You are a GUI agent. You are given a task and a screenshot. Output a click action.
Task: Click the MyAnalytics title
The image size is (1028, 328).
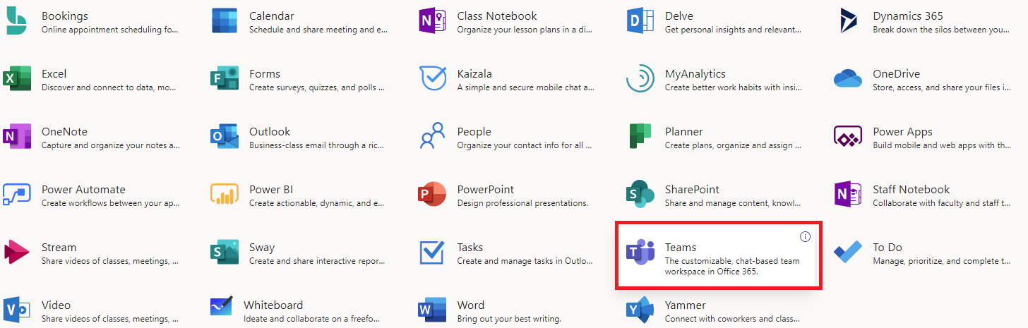point(695,73)
